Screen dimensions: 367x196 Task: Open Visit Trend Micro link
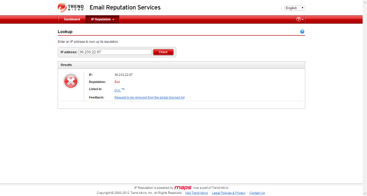[x=196, y=193]
